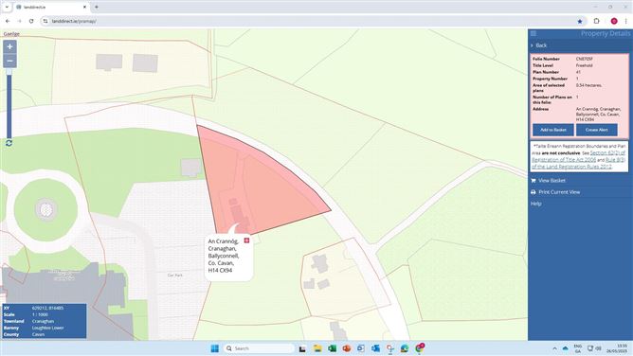Open View Basket
The width and height of the screenshot is (633, 356).
click(x=552, y=181)
